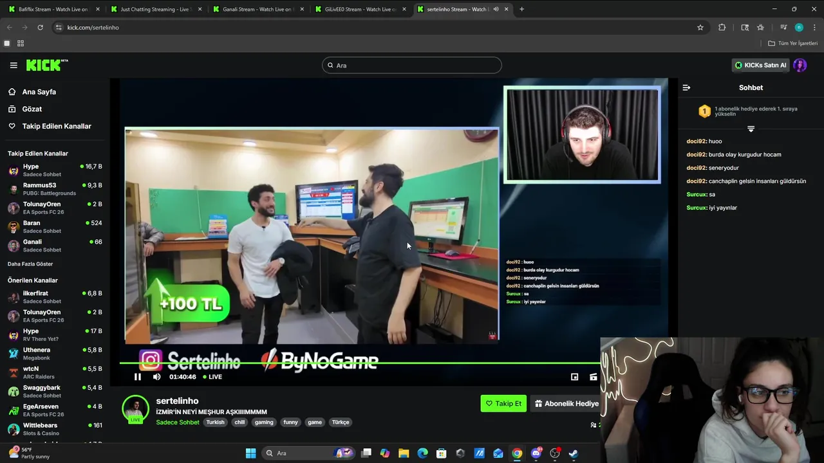This screenshot has width=824, height=463.
Task: Open Takip Edilen Kanallar page
Action: (x=57, y=126)
